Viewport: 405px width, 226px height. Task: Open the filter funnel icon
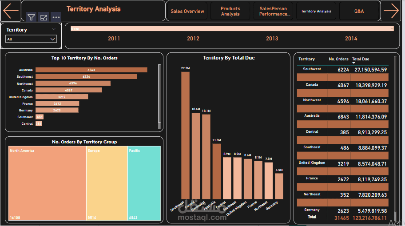pos(31,17)
